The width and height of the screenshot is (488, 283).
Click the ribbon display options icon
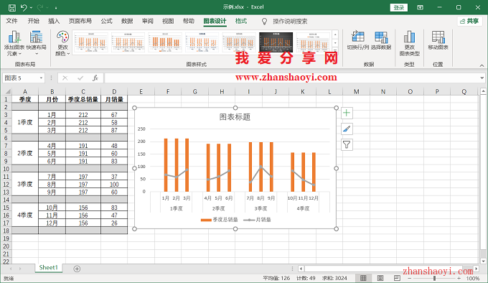pyautogui.click(x=420, y=7)
